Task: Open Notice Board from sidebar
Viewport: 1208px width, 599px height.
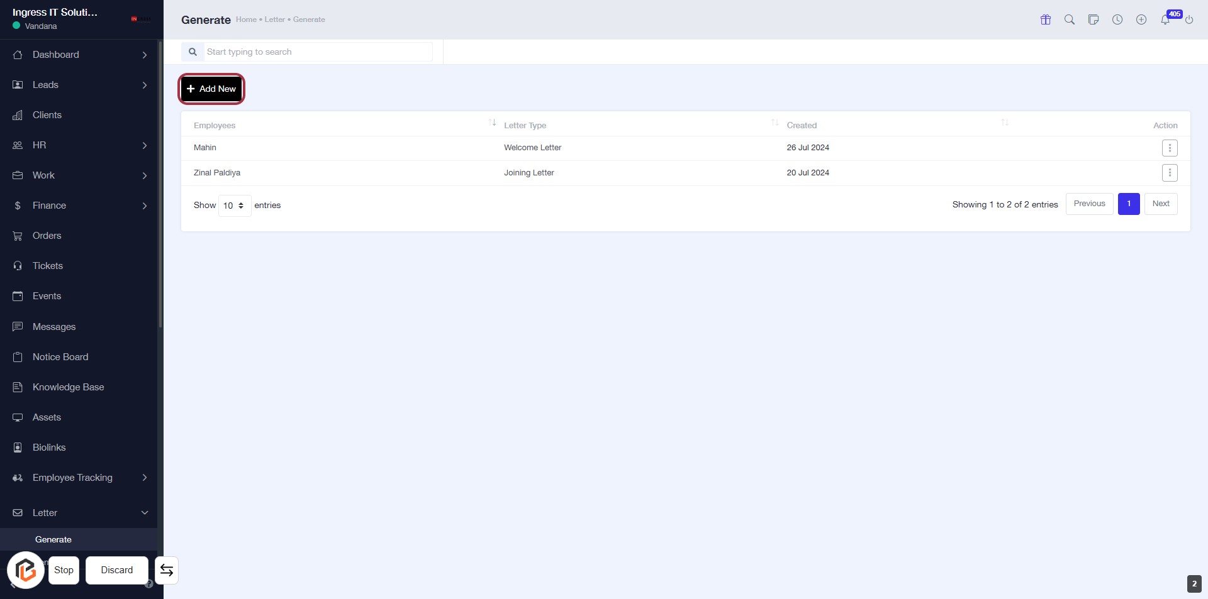Action: 60,357
